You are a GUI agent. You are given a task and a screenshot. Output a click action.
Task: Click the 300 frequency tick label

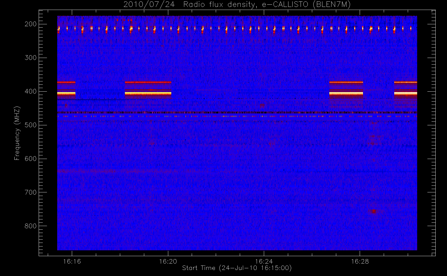(x=31, y=58)
